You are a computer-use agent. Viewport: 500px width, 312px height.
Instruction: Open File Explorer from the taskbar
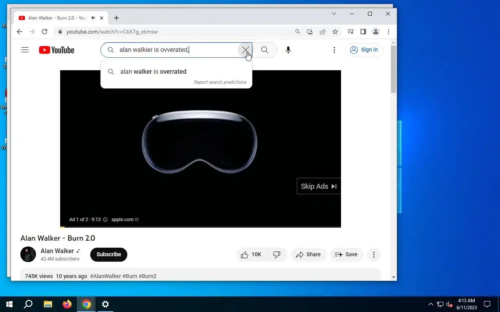(x=48, y=304)
